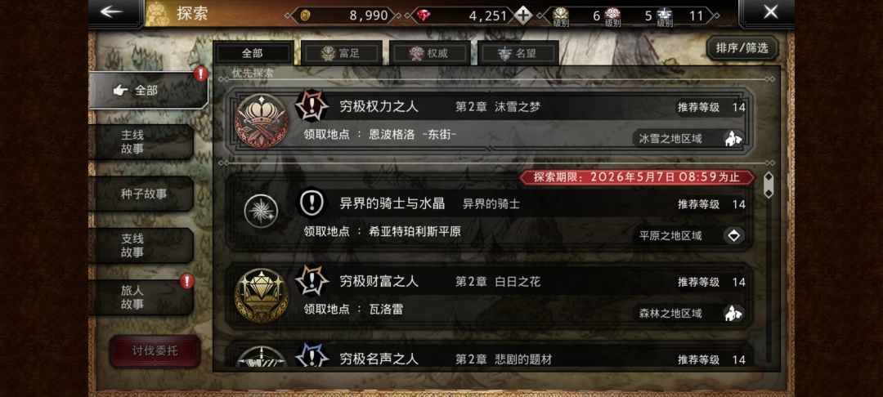
Task: Select the 主线故事 sidebar category
Action: click(x=141, y=141)
